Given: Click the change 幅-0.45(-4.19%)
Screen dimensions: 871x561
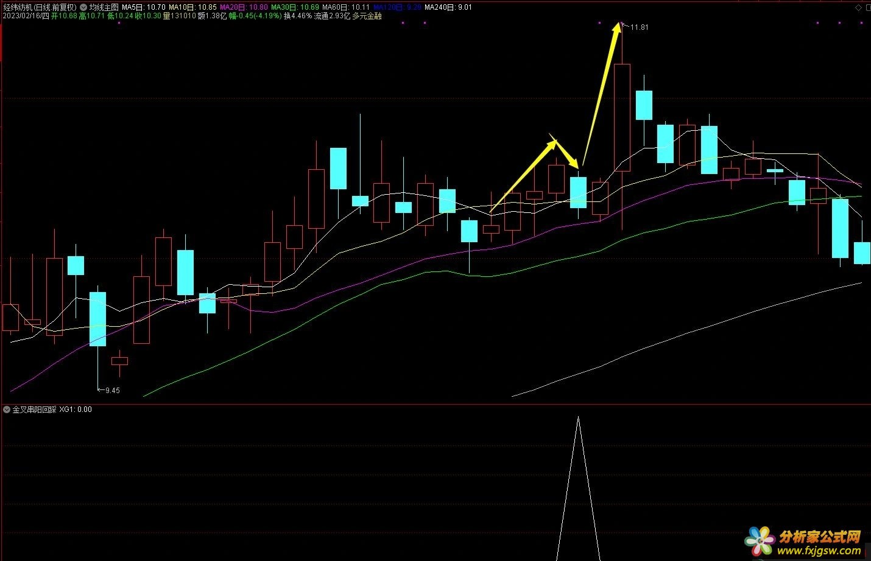Looking at the screenshot, I should (x=255, y=16).
